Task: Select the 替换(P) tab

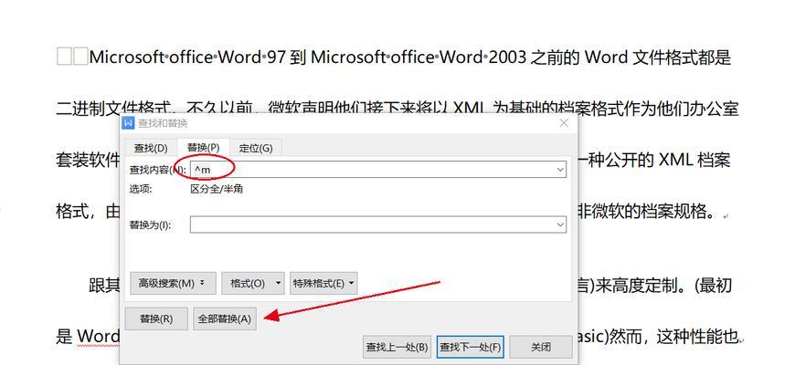Action: [203, 148]
